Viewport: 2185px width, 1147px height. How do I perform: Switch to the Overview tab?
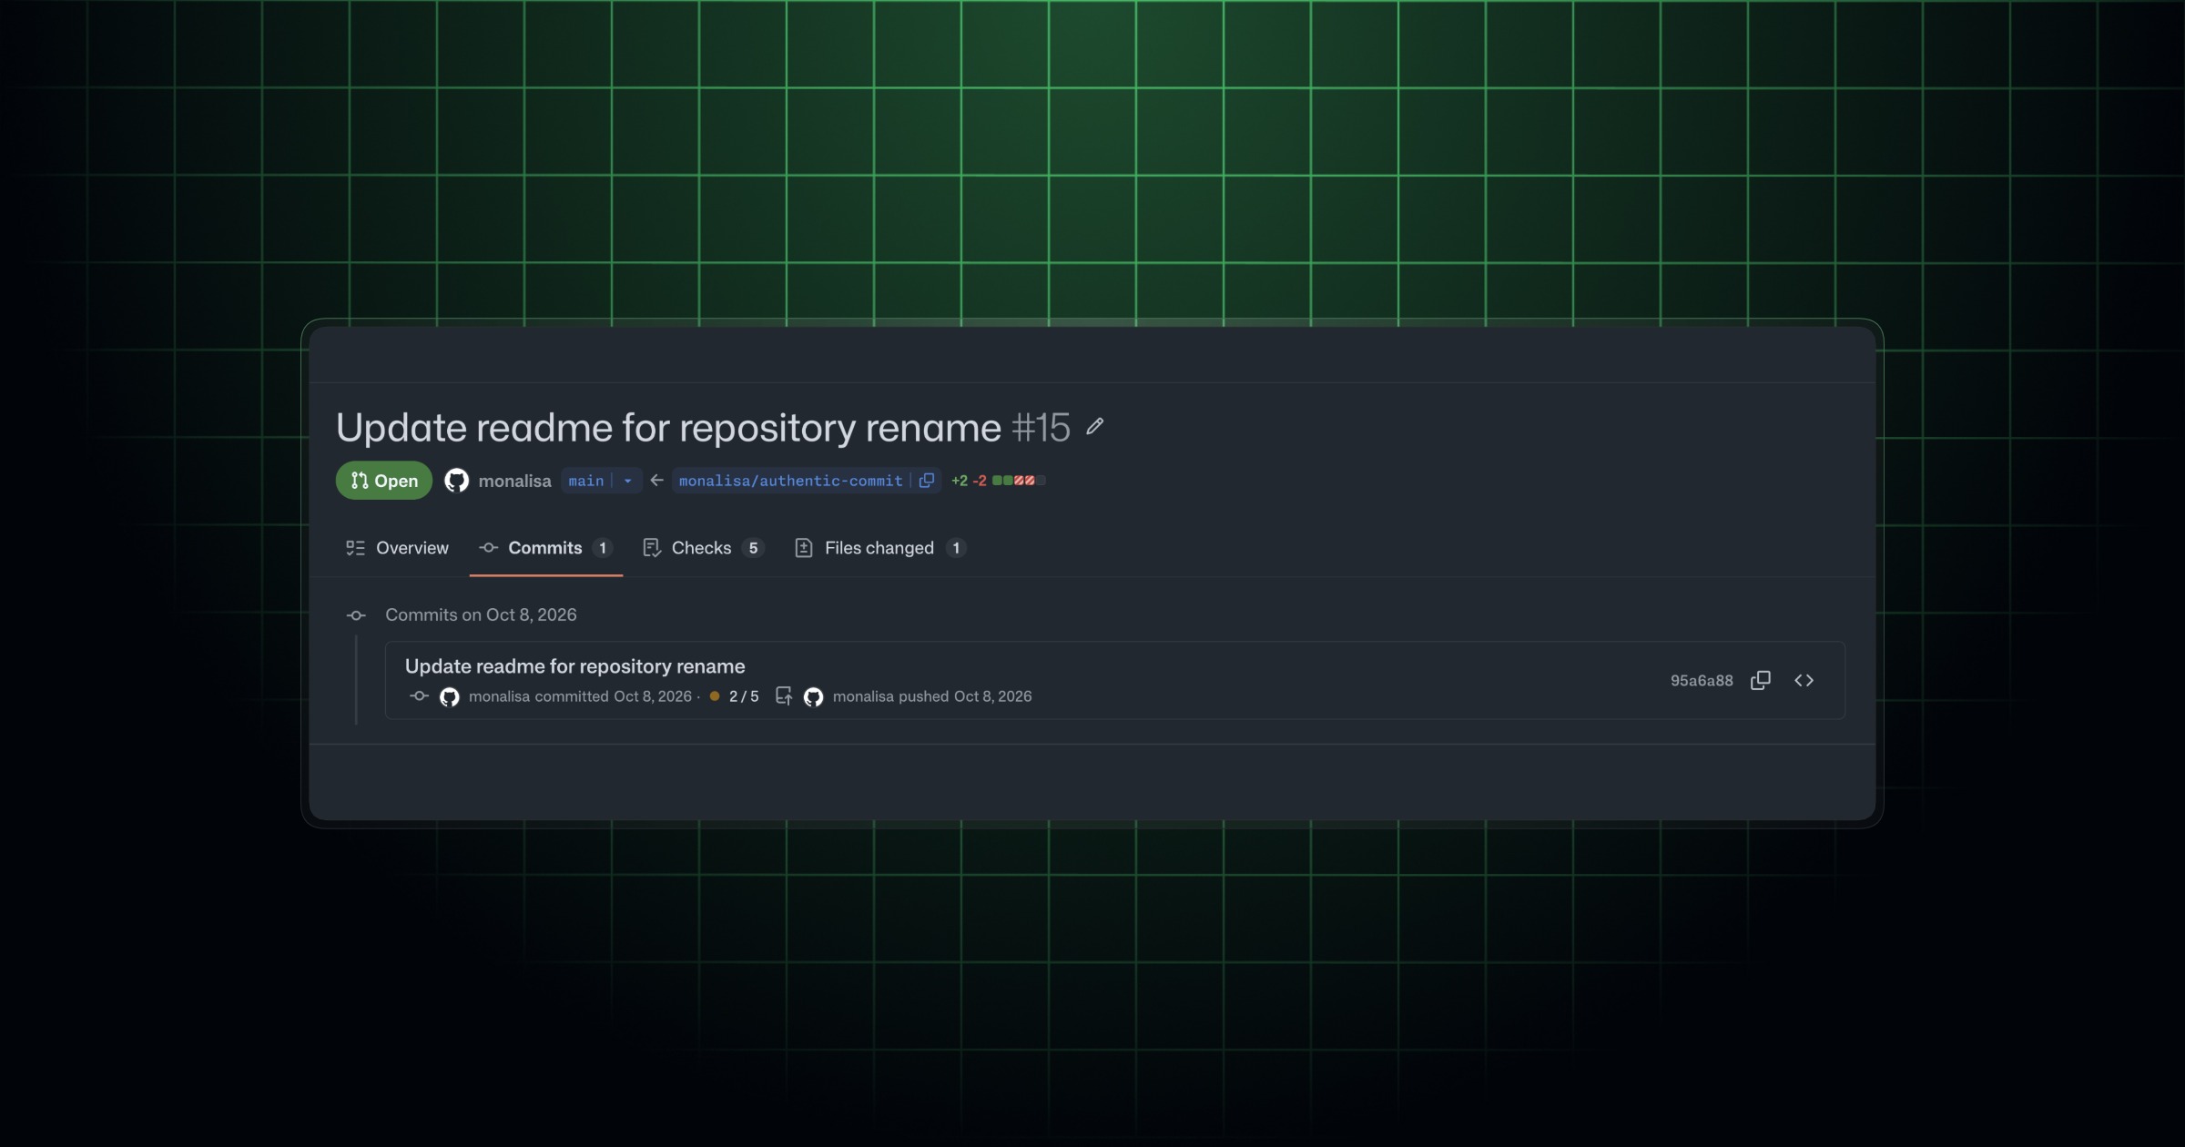click(x=397, y=548)
